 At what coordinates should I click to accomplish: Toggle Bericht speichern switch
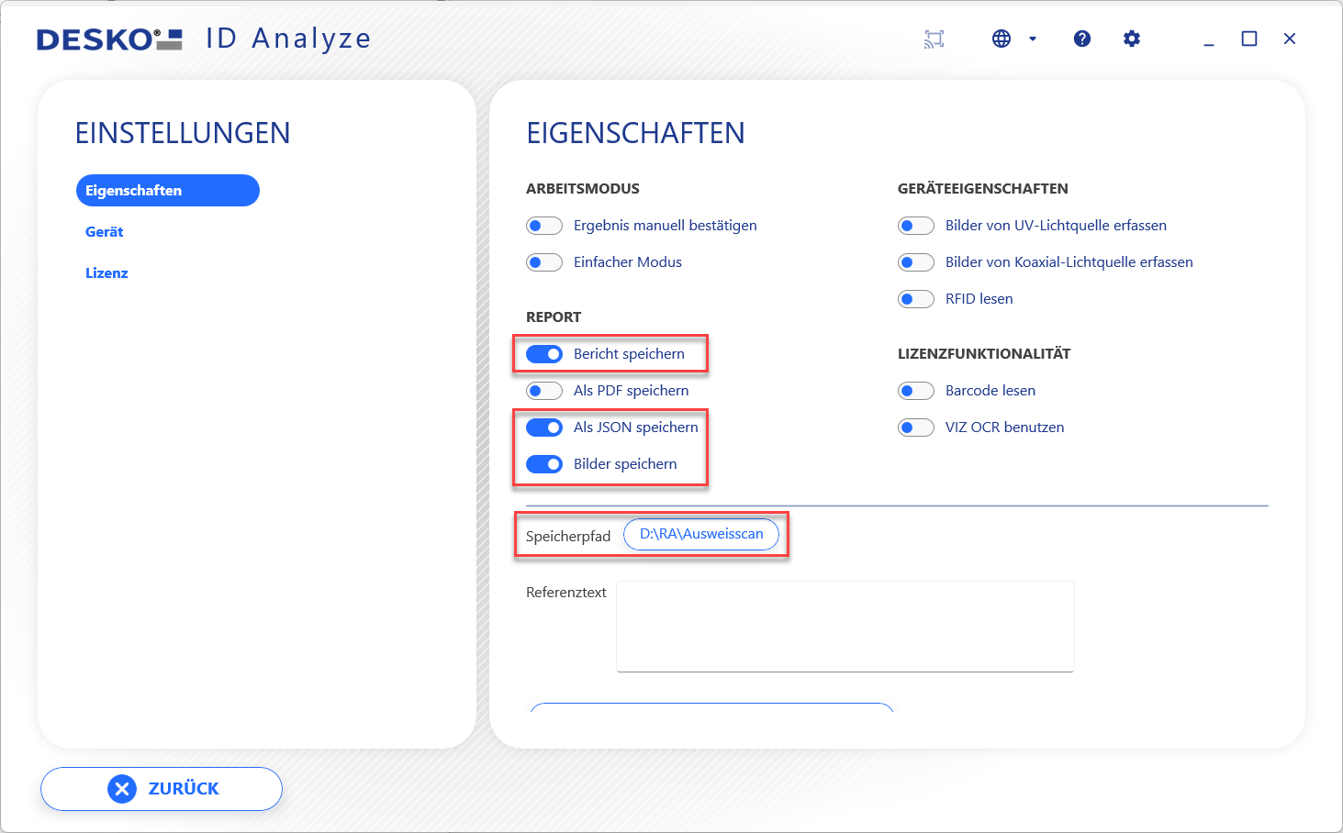(x=544, y=354)
